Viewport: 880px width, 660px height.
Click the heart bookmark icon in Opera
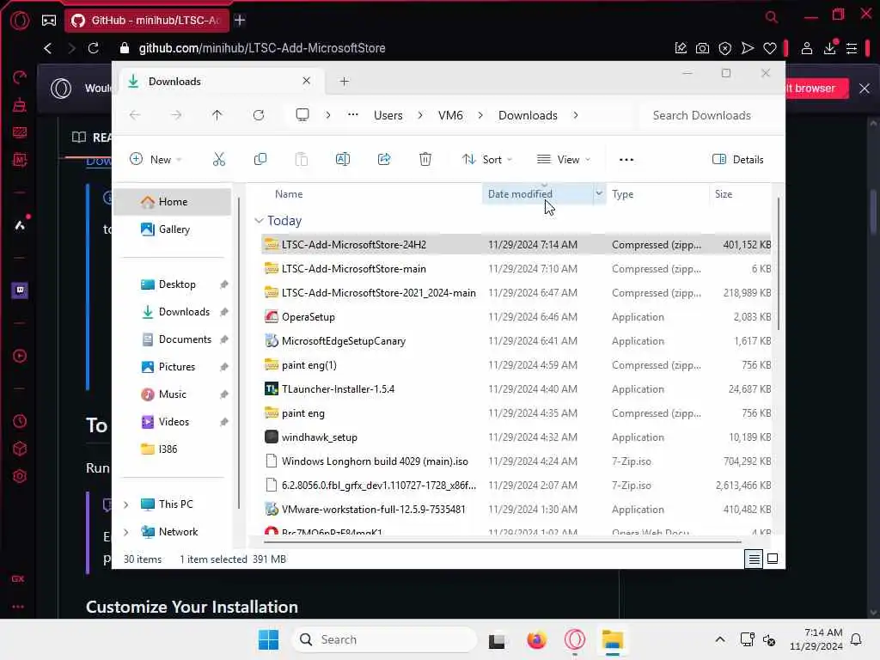(x=769, y=48)
